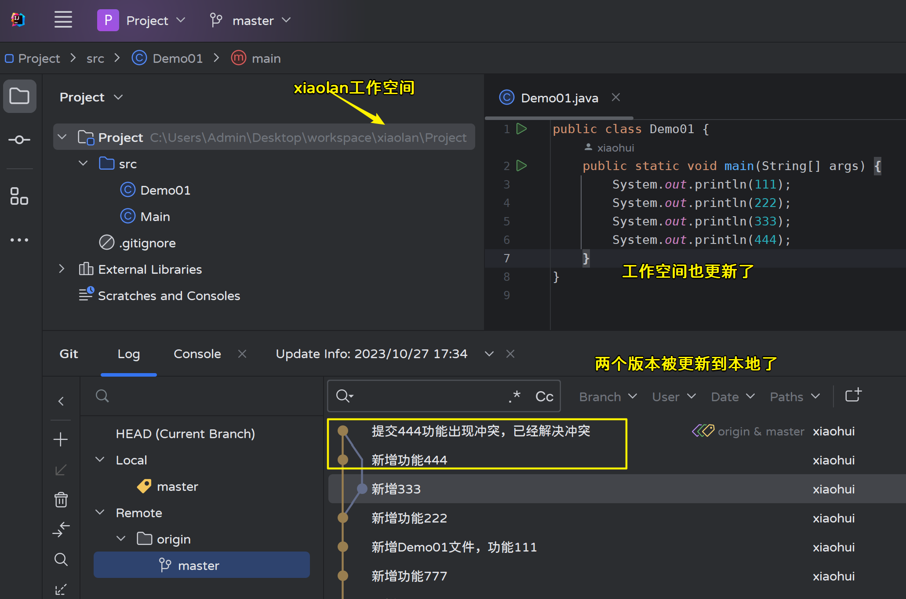Click the Compare branches arrows icon
The image size is (906, 599).
pyautogui.click(x=61, y=530)
